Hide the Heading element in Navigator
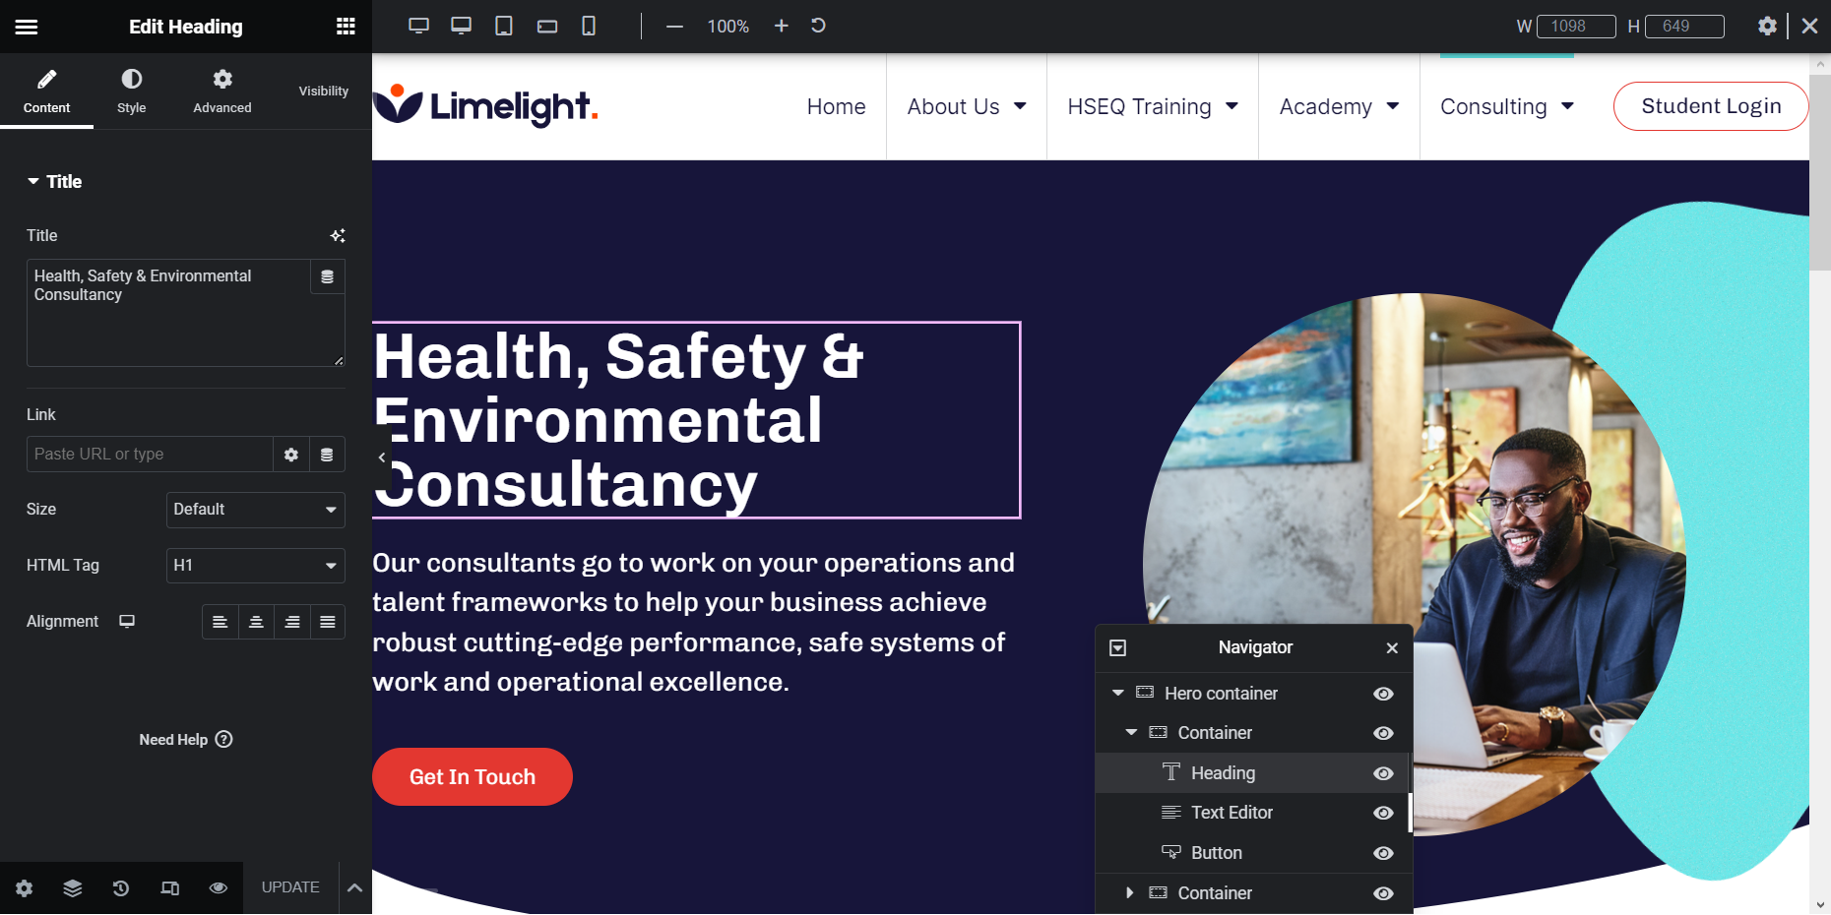 pos(1383,773)
